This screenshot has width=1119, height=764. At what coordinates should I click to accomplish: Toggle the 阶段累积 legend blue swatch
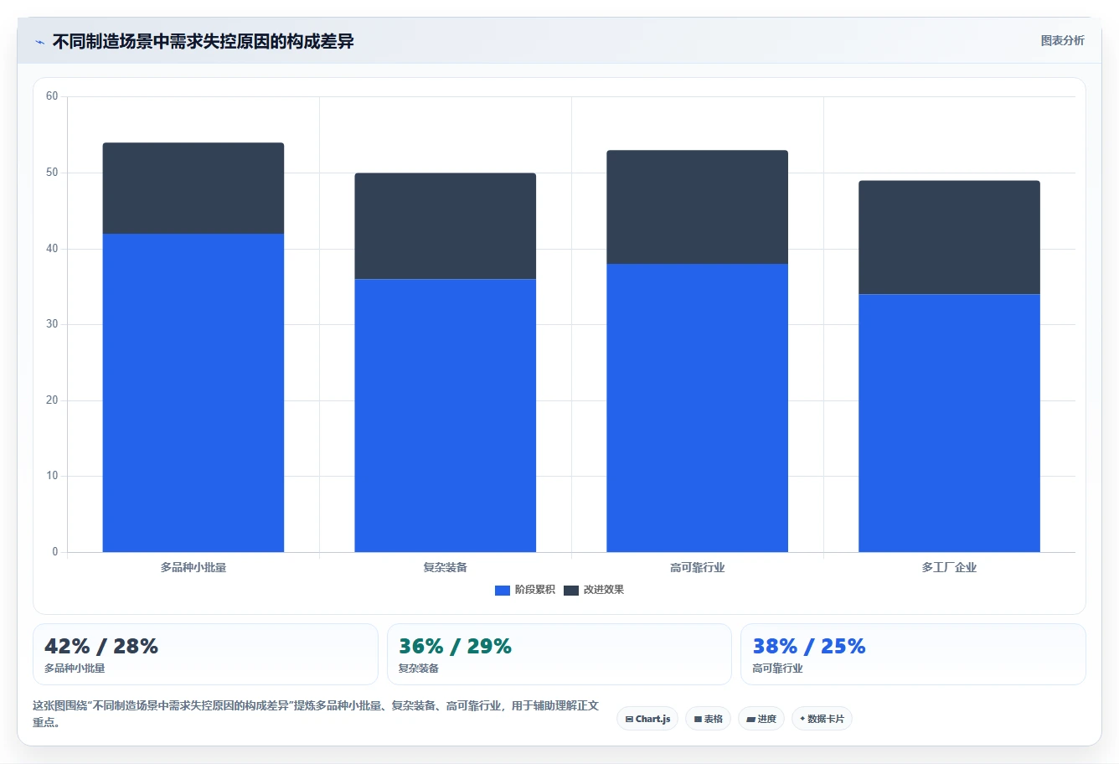tap(503, 590)
